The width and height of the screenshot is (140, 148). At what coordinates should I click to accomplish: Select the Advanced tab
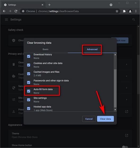pos(92,49)
